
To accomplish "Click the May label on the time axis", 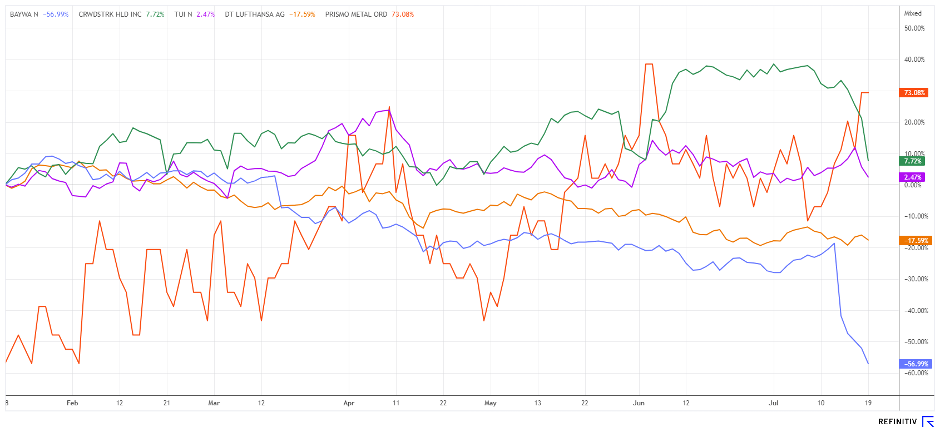I will pos(490,403).
